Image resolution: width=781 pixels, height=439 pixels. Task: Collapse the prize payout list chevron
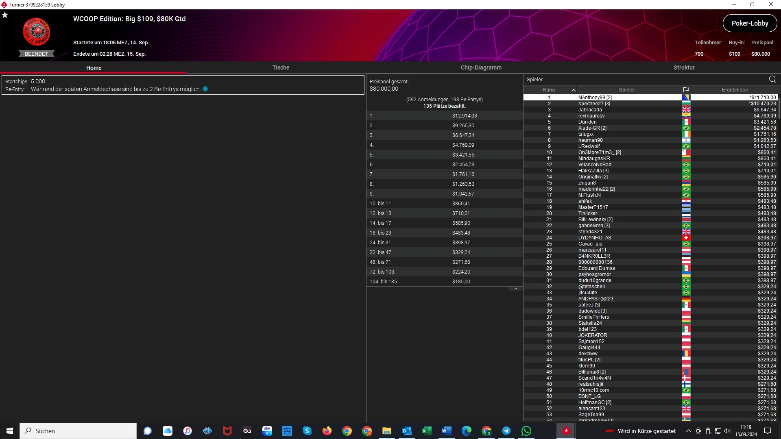click(x=515, y=289)
